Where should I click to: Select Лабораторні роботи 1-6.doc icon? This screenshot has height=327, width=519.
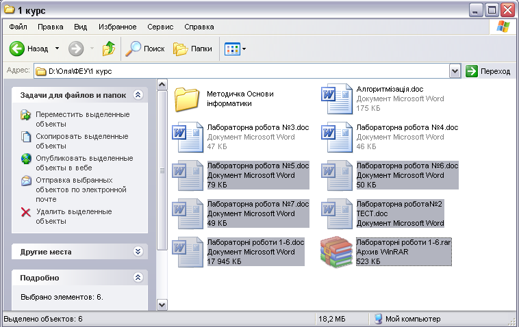click(188, 252)
